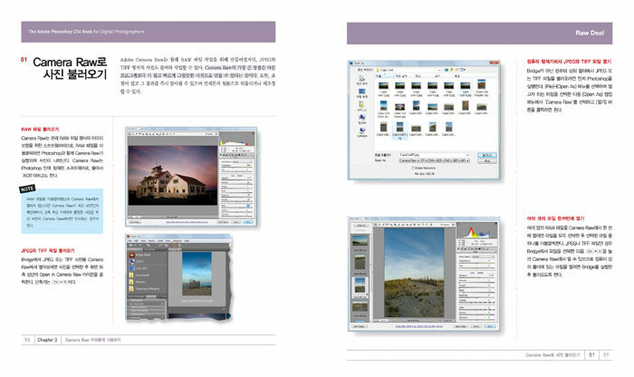Click Cancel in the Open dialog

point(487,161)
